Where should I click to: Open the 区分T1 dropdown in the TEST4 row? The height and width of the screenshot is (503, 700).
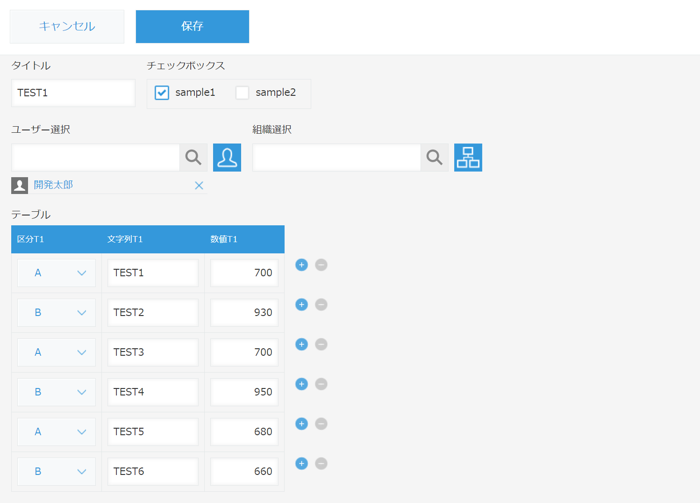(x=57, y=392)
